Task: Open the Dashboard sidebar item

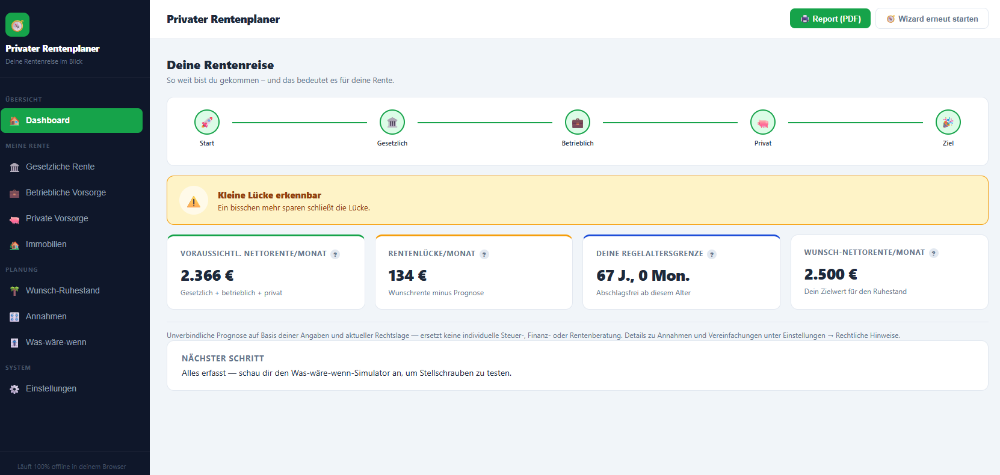Action: pos(72,120)
